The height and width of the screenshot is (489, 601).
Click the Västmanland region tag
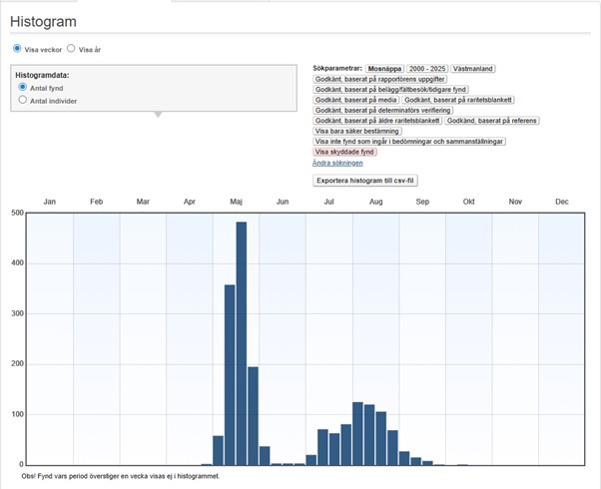tap(473, 68)
